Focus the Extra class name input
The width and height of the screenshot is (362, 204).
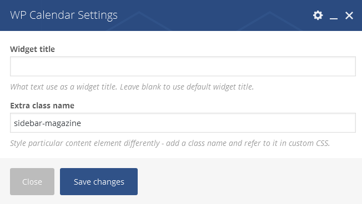pos(183,123)
